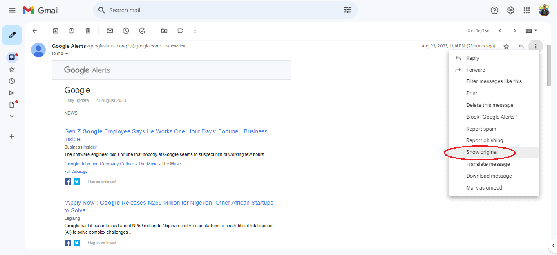
Task: Mark as unread envelope icon
Action: coord(110,31)
